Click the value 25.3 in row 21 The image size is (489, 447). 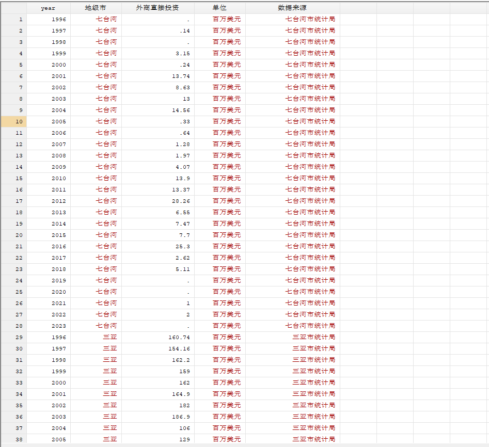(183, 247)
